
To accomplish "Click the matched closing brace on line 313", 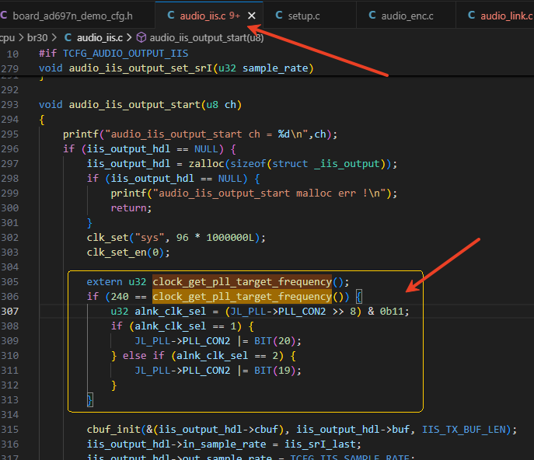I will 89,399.
